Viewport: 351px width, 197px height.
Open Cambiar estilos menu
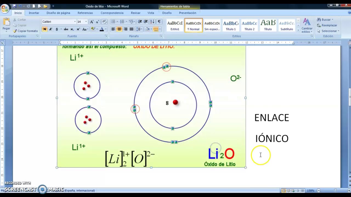(x=307, y=26)
